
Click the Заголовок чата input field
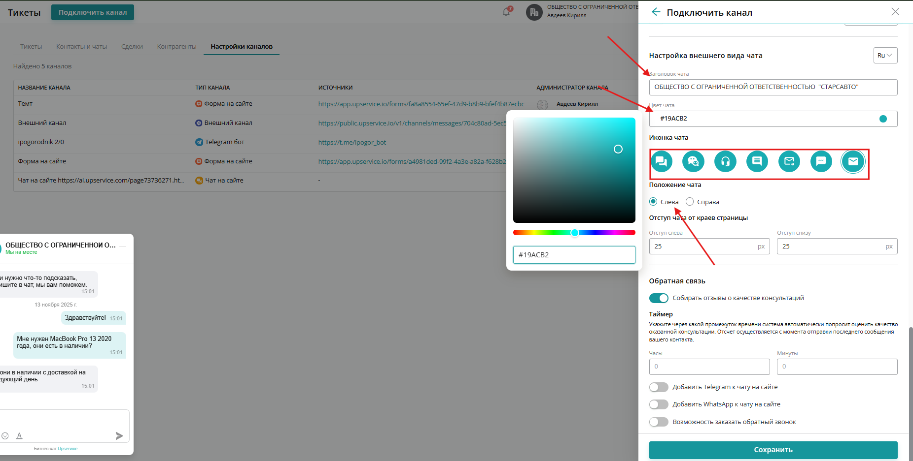pyautogui.click(x=773, y=87)
